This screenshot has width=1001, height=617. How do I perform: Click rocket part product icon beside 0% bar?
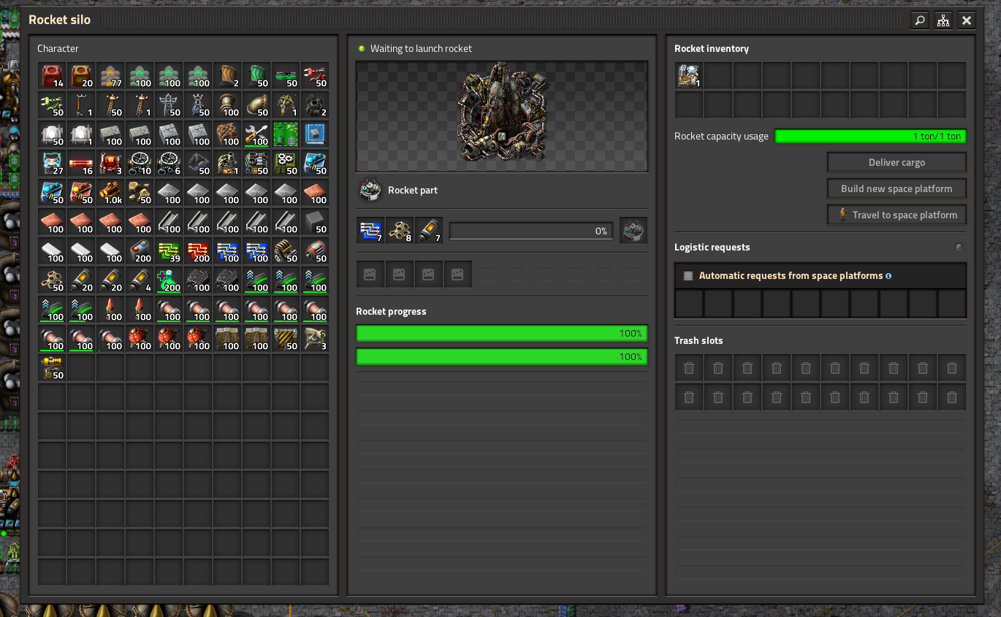click(633, 231)
